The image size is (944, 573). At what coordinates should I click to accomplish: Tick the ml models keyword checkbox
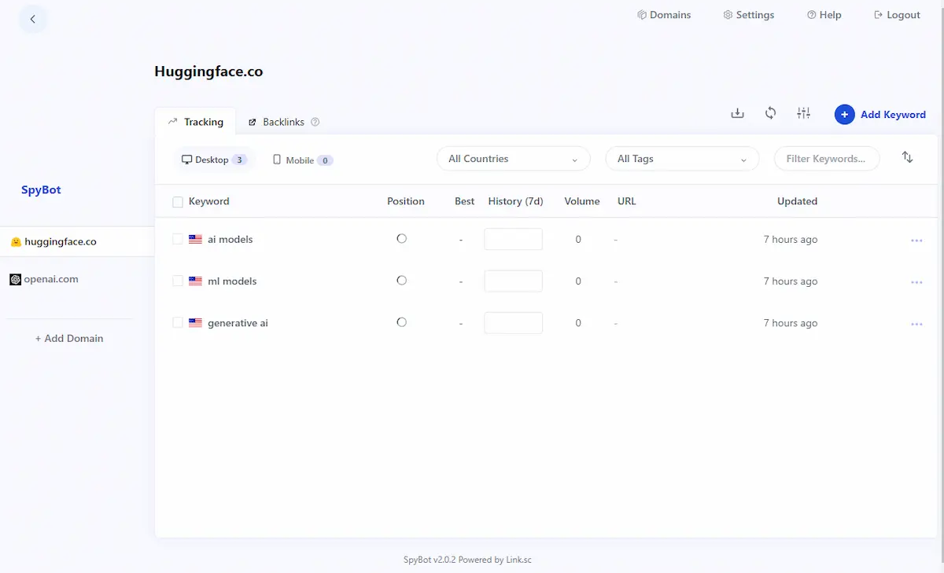tap(178, 281)
